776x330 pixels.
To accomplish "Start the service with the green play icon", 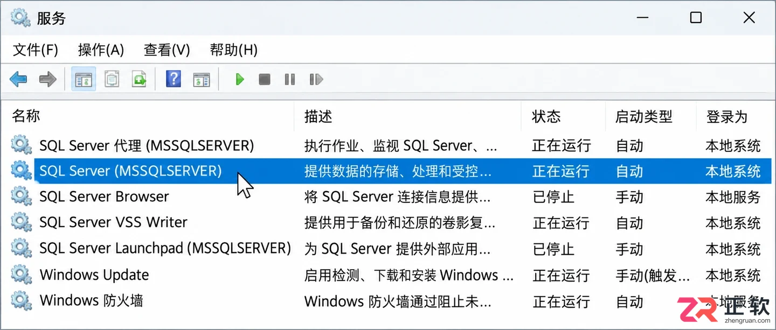I will [240, 80].
